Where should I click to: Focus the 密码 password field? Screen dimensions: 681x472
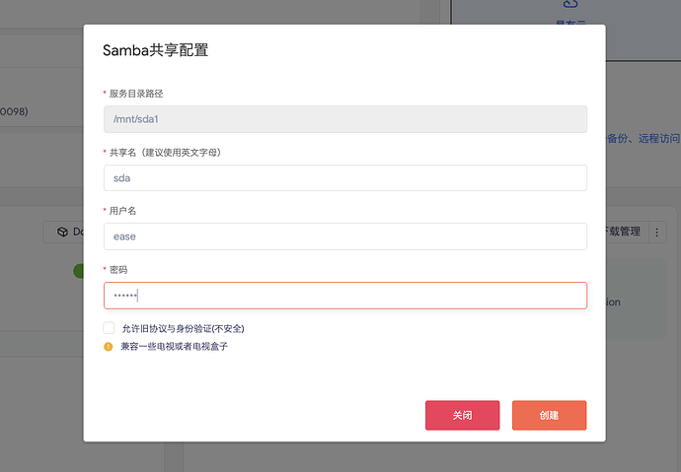coord(344,296)
